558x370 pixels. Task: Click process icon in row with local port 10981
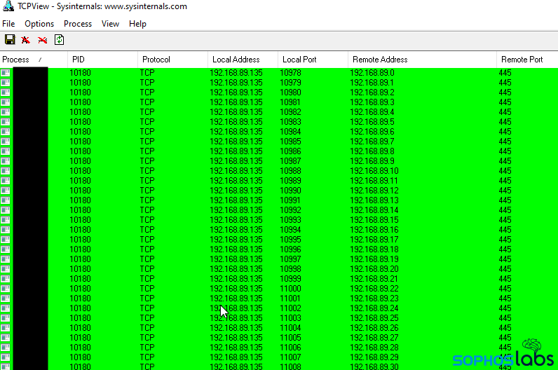click(6, 102)
